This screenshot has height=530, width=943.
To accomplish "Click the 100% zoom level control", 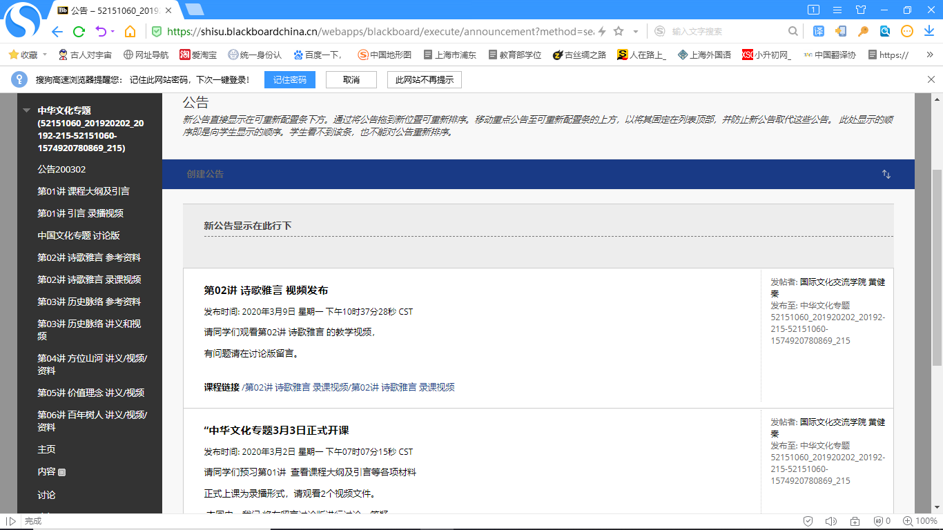I will click(926, 521).
